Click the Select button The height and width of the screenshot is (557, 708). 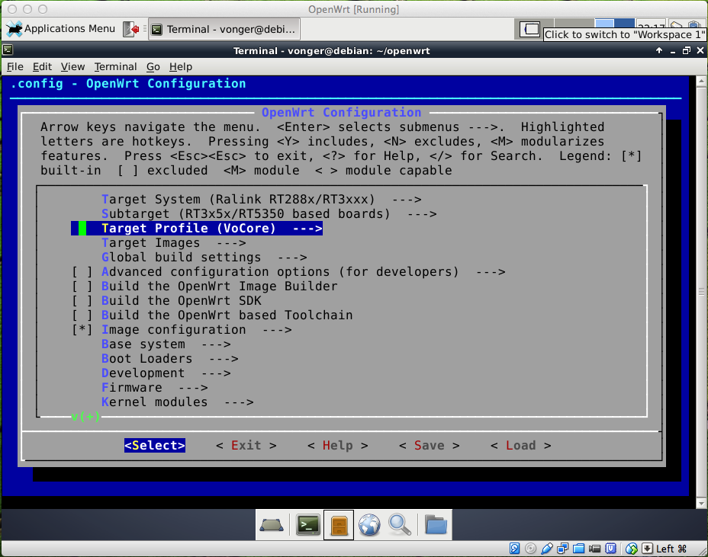click(x=154, y=446)
